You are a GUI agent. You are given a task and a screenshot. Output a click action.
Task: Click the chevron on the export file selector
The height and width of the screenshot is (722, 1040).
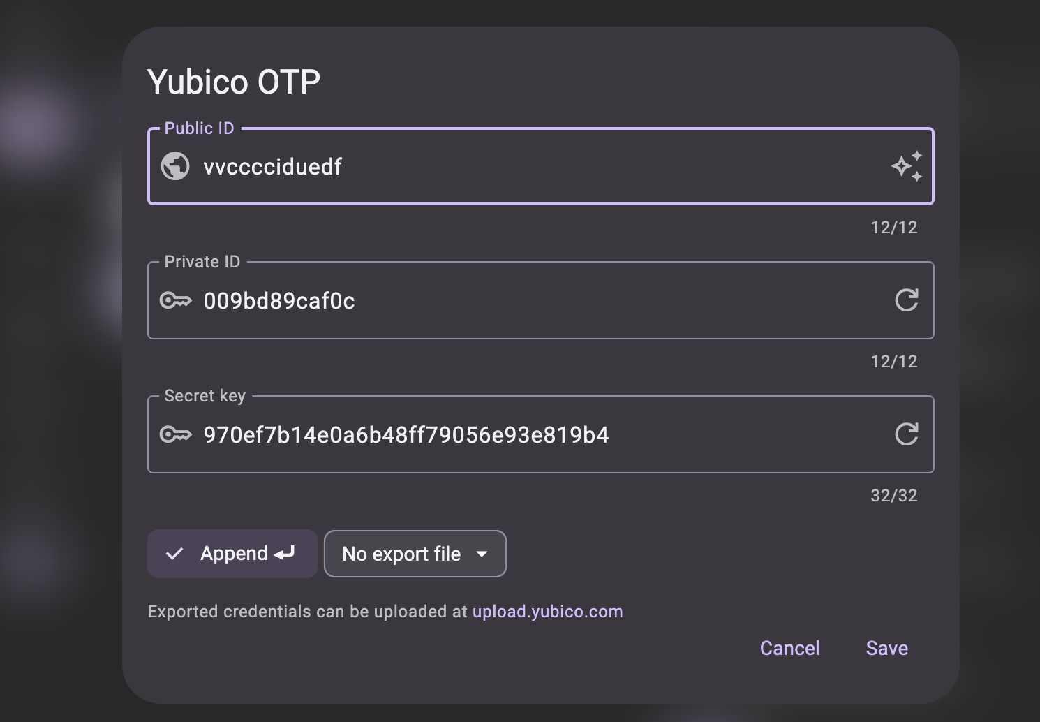click(482, 554)
